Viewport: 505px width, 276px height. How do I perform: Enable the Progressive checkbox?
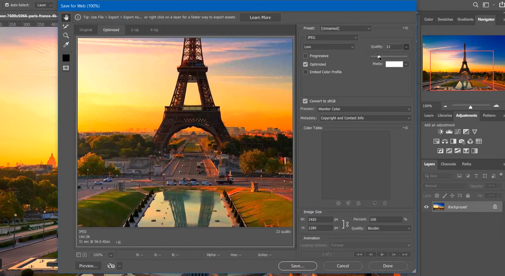click(x=305, y=56)
